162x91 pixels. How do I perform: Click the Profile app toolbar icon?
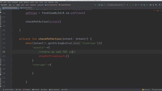(141, 5)
